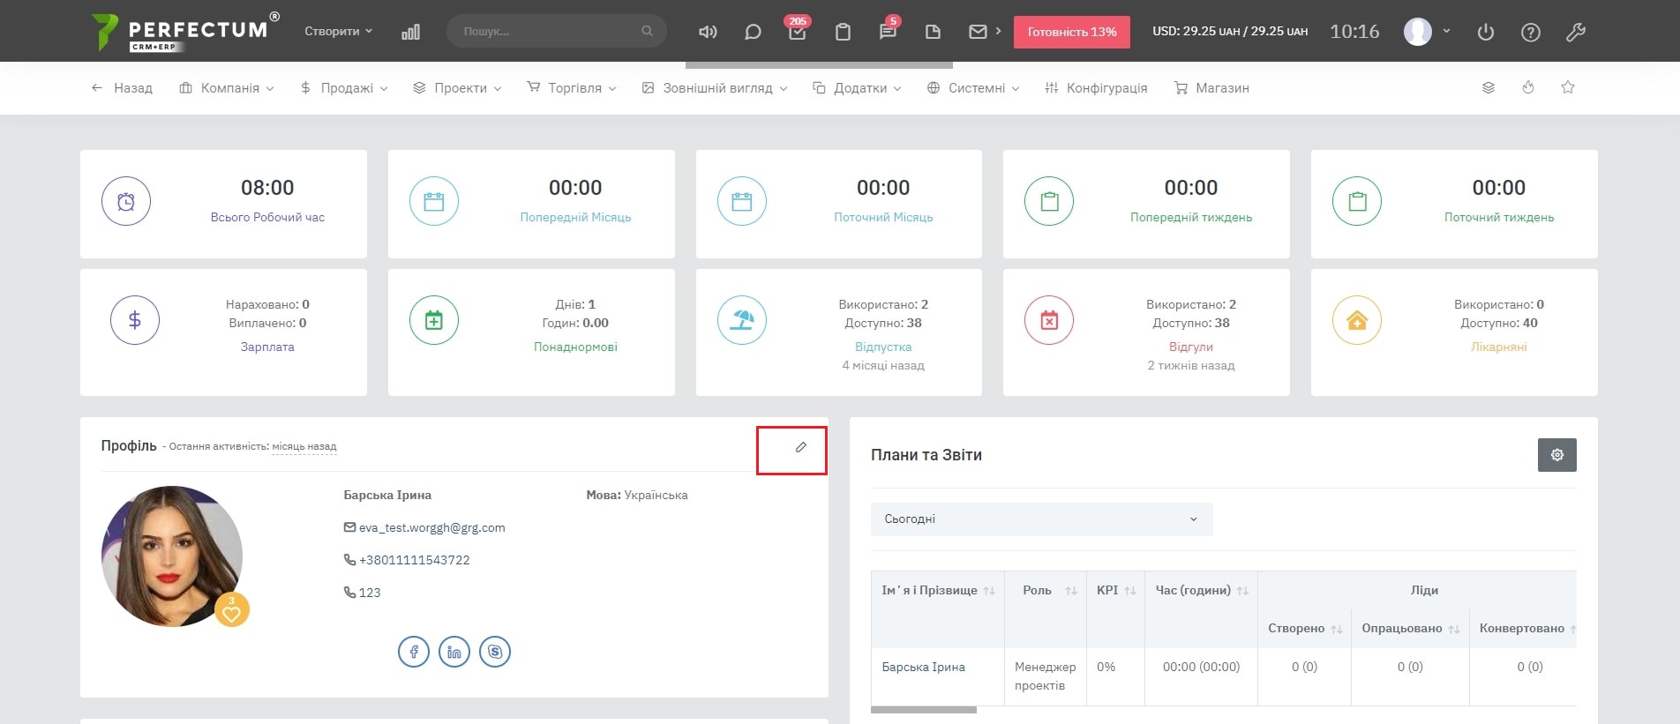Click the wrench setup icon
This screenshot has height=724, width=1680.
click(x=1575, y=32)
